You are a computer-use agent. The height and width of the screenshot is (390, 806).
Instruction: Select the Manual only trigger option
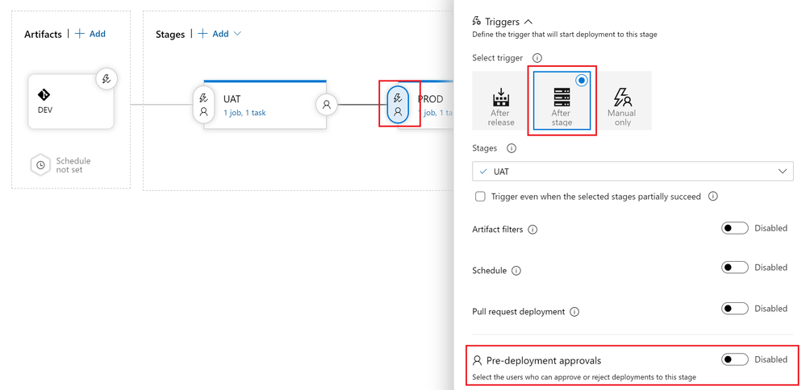tap(621, 106)
